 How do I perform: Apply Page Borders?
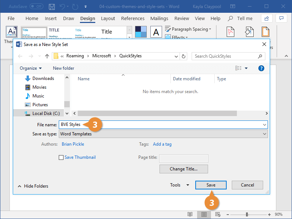coord(265,32)
